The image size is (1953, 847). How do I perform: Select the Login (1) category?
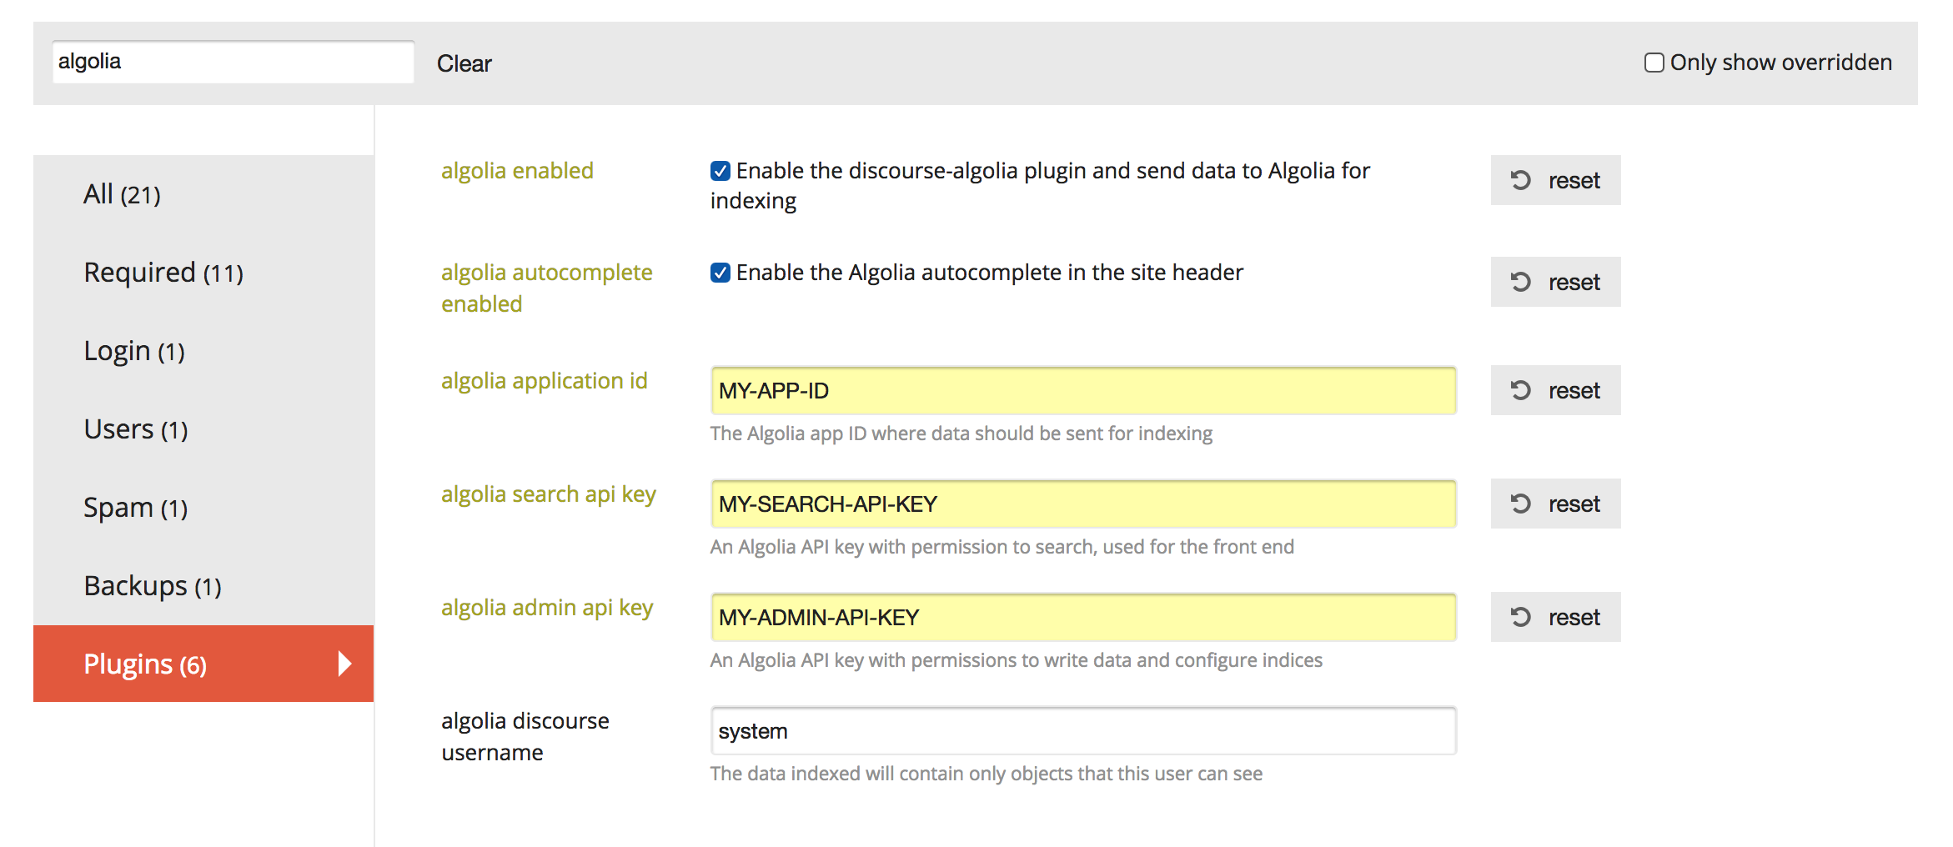(x=203, y=351)
